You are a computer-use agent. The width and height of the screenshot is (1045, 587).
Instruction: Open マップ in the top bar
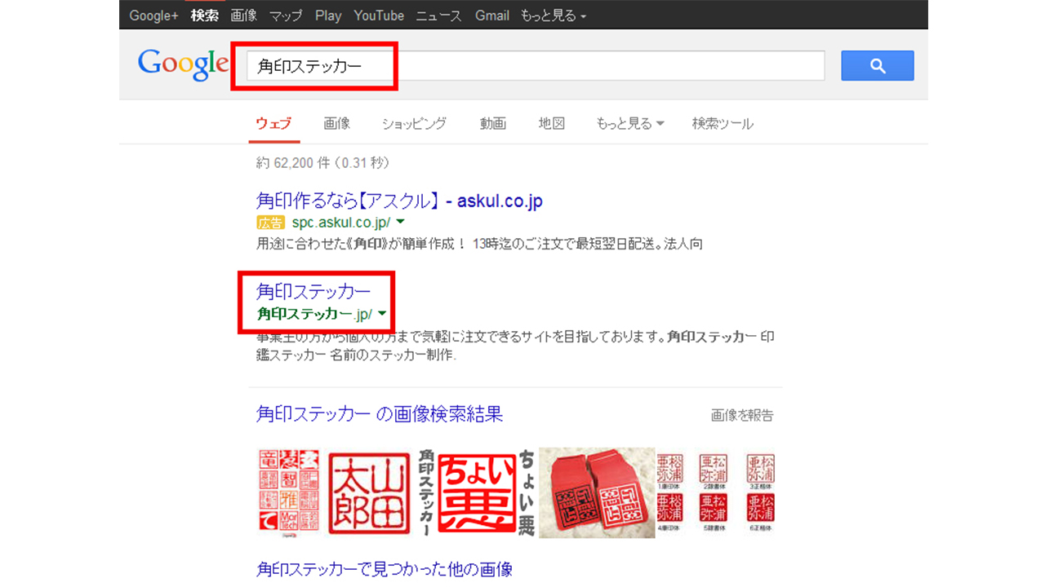click(x=286, y=15)
